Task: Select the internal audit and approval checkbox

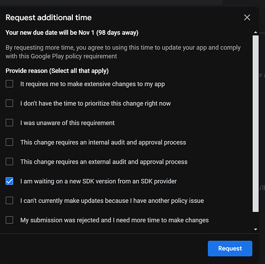Action: pyautogui.click(x=10, y=142)
